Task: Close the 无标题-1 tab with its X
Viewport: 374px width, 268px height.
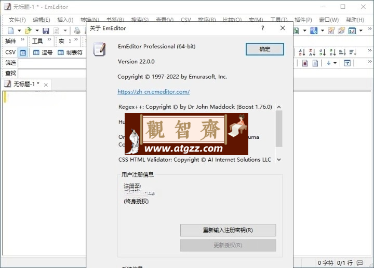Action: [x=46, y=84]
